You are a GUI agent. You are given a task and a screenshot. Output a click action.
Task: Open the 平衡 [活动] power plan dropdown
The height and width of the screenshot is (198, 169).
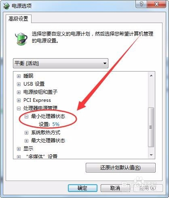click(61, 63)
